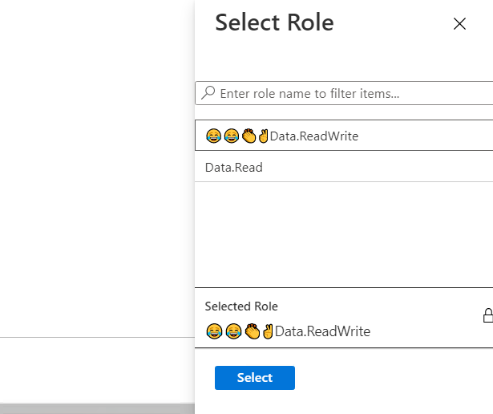Click the empty list area below Data.Read

point(344,234)
